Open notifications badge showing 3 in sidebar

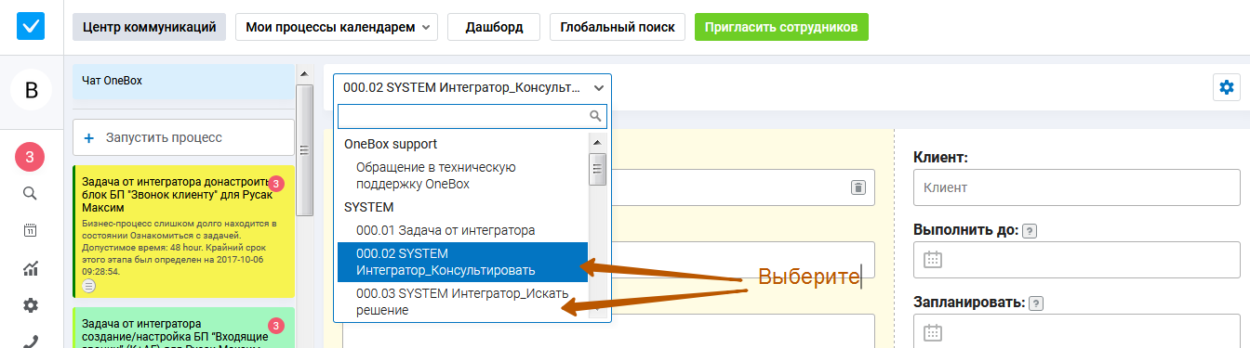tap(30, 157)
